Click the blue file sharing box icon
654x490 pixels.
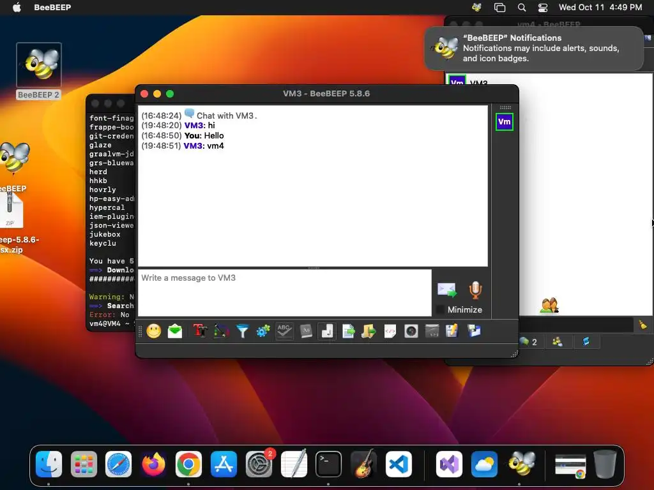click(x=474, y=331)
